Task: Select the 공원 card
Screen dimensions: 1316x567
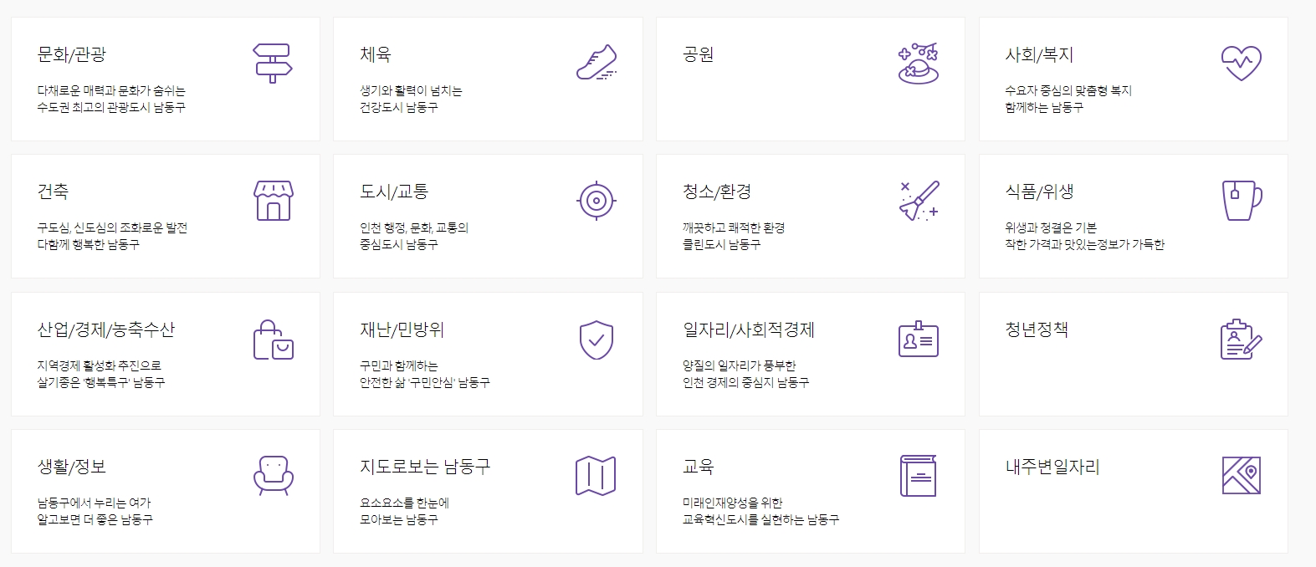Action: pyautogui.click(x=809, y=78)
